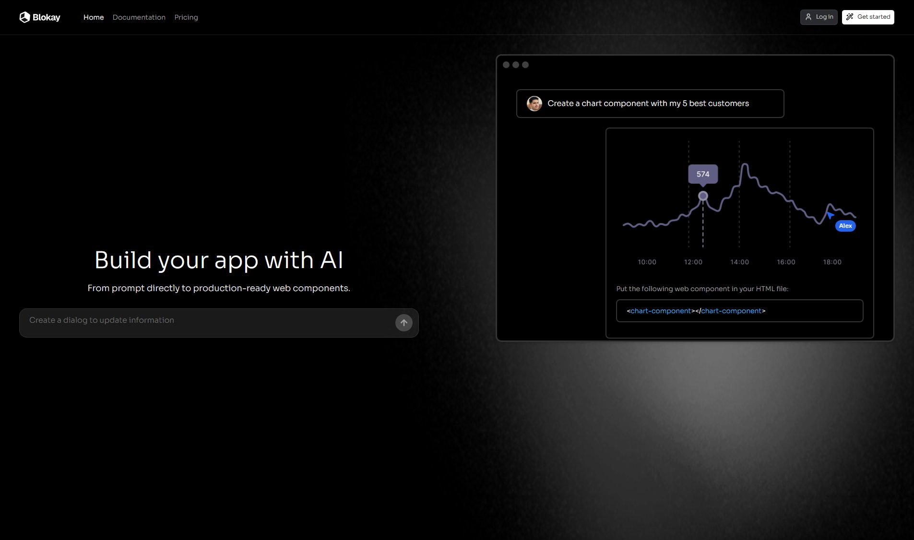Click the third window dot in the mockup
914x540 pixels.
526,64
